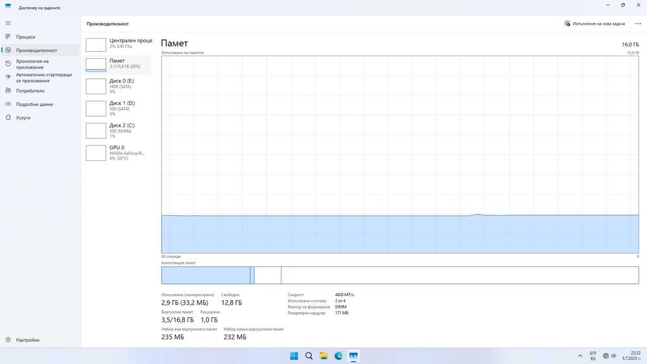Click the memory composition bar
Viewport: 647px width, 364px height.
[x=400, y=275]
